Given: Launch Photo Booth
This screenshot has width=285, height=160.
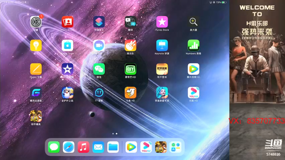Looking at the screenshot, I should point(67,22).
